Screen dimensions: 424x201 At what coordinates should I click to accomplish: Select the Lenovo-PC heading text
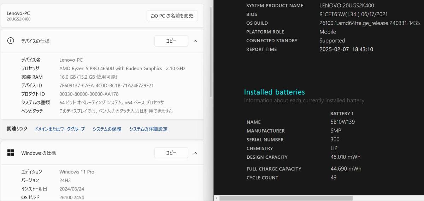pos(18,13)
